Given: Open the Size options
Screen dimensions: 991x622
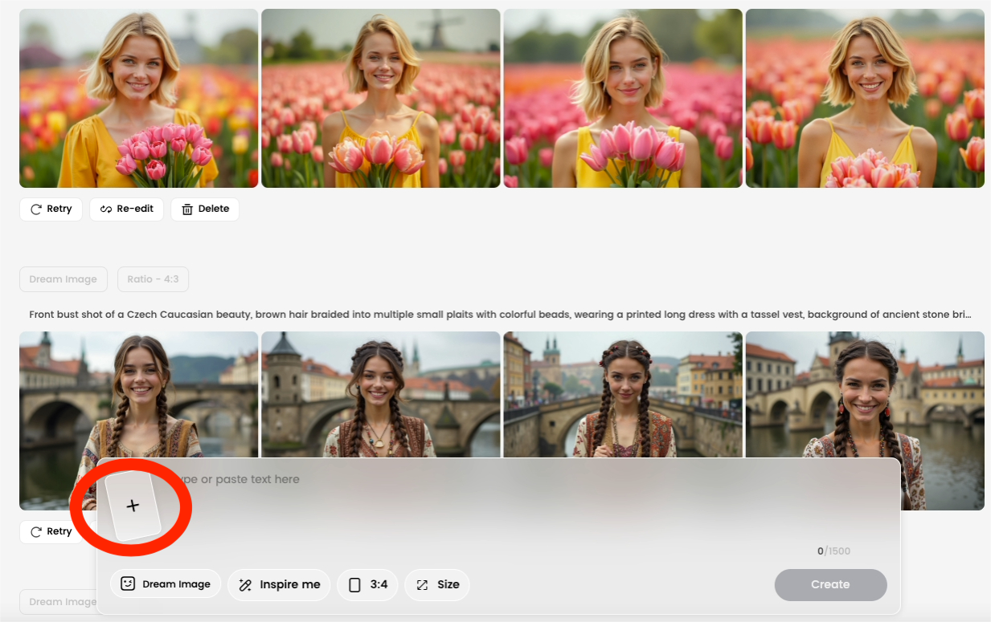Looking at the screenshot, I should [437, 584].
